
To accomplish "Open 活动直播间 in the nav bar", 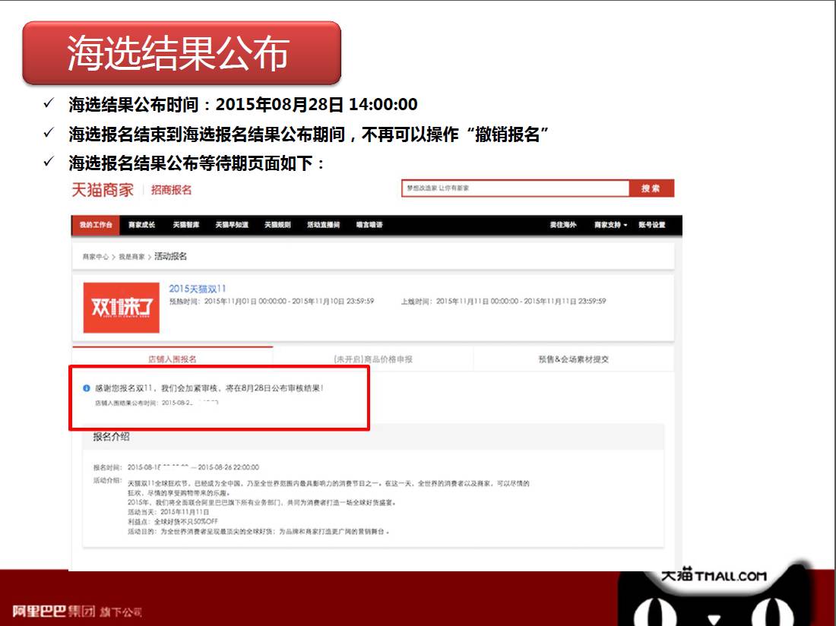I will tap(324, 225).
